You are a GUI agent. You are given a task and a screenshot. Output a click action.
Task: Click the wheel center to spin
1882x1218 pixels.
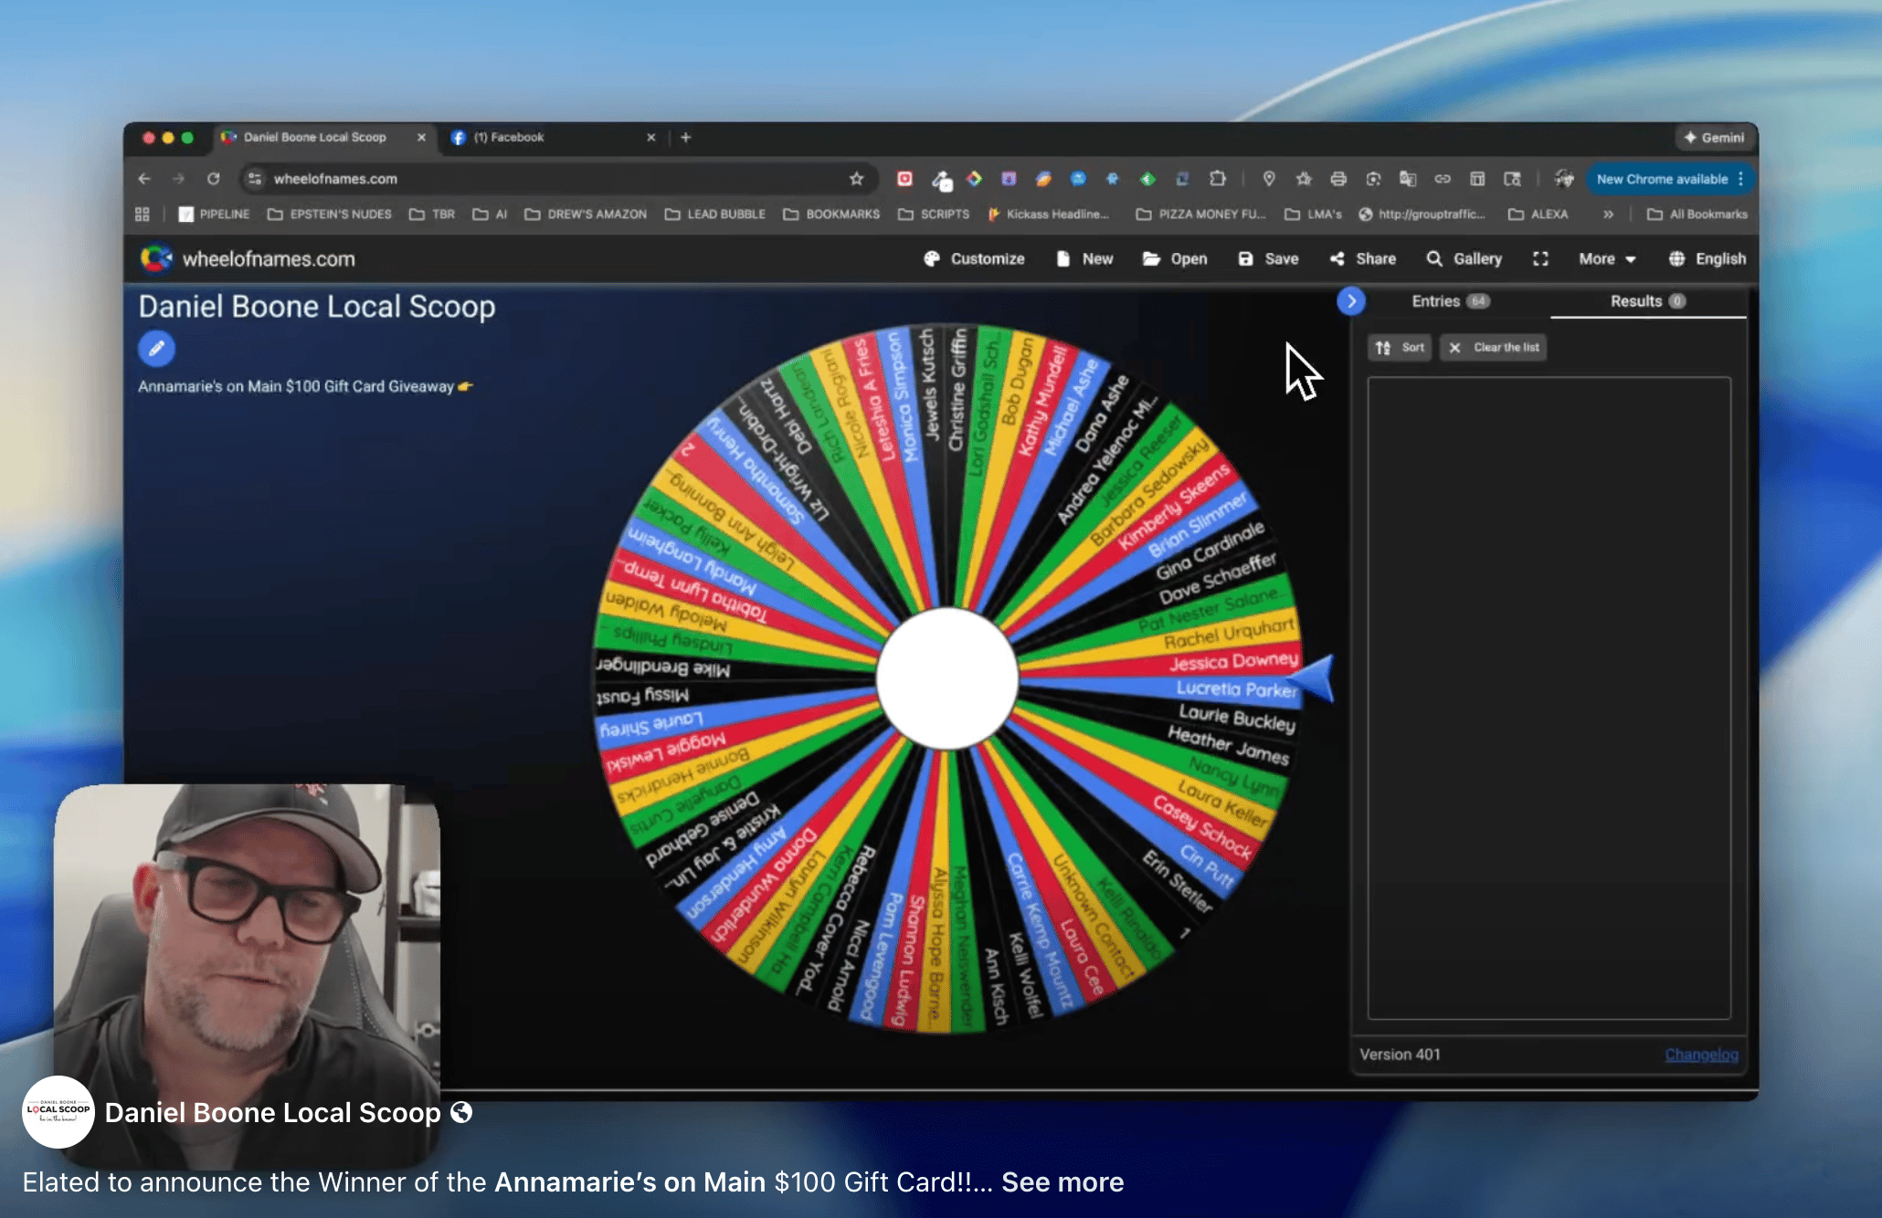(x=947, y=679)
